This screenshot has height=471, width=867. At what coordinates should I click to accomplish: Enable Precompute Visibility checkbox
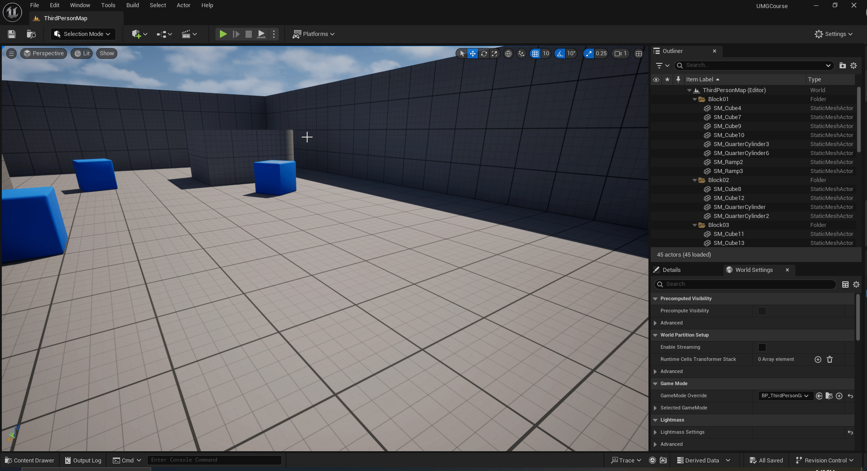[762, 311]
